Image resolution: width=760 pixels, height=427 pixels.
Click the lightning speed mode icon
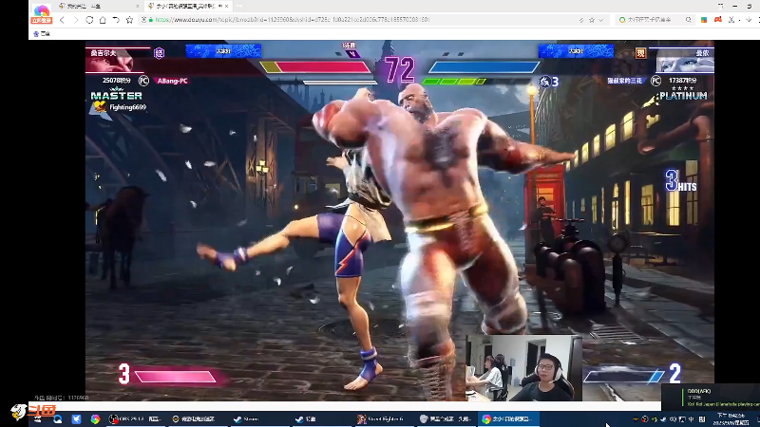[581, 20]
